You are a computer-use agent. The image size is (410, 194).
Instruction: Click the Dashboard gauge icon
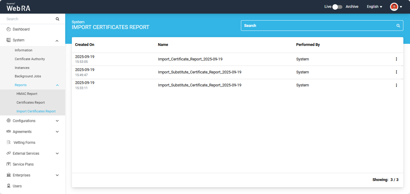[8, 29]
